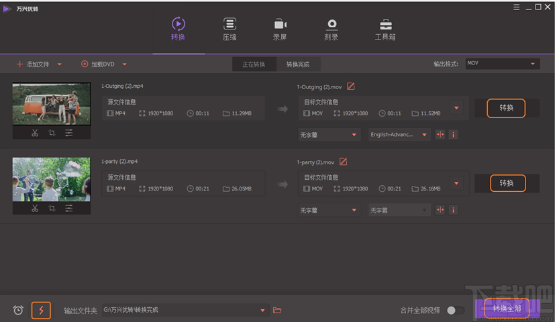Toggle high-speed conversion lightning button
The image size is (555, 322).
click(x=41, y=311)
